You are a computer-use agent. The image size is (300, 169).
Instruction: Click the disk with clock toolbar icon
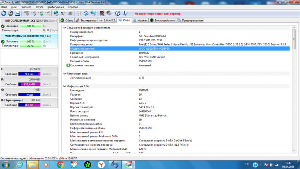34,13
